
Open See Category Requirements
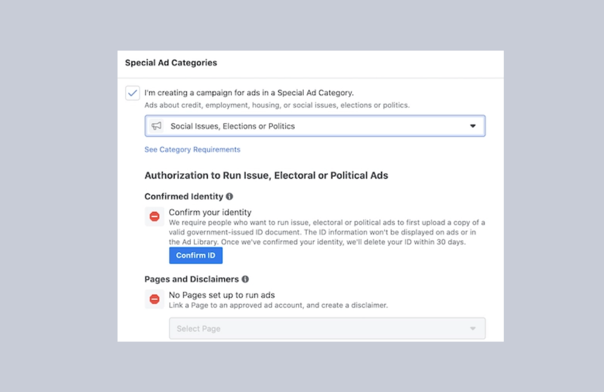pyautogui.click(x=192, y=149)
